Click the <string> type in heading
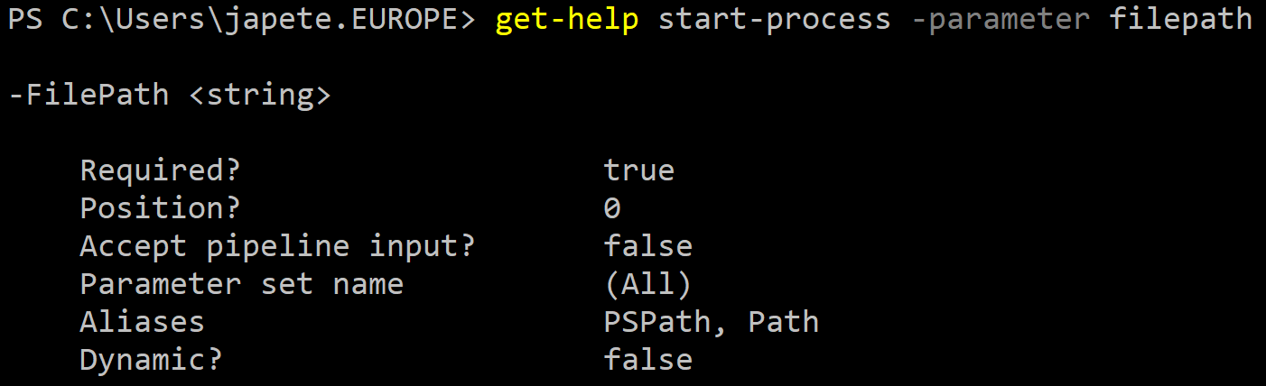The image size is (1266, 386). point(260,95)
